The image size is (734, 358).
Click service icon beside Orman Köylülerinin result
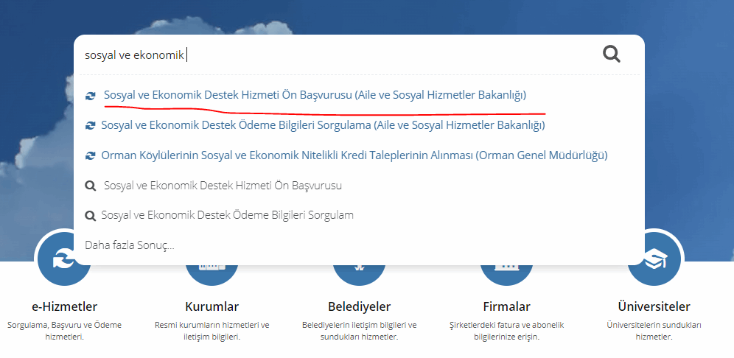pyautogui.click(x=90, y=156)
